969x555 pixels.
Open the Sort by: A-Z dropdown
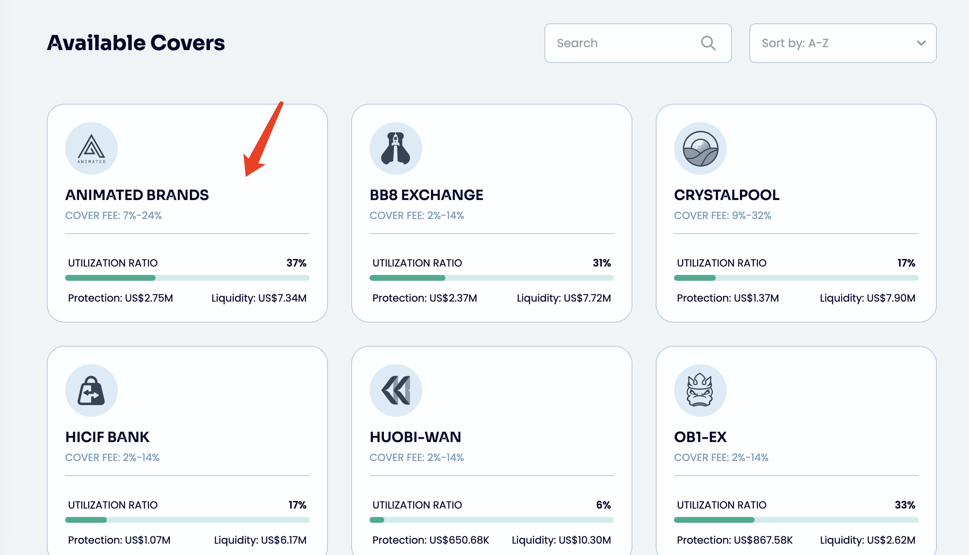[x=832, y=43]
